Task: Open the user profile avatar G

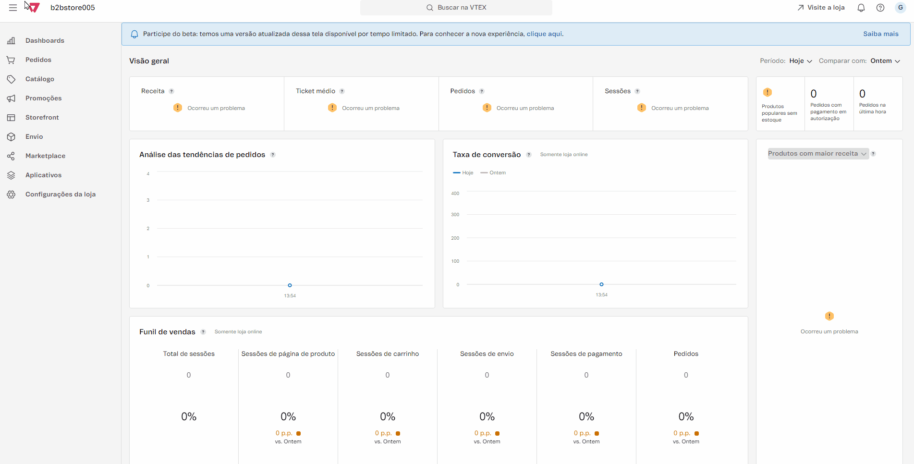Action: pos(900,8)
